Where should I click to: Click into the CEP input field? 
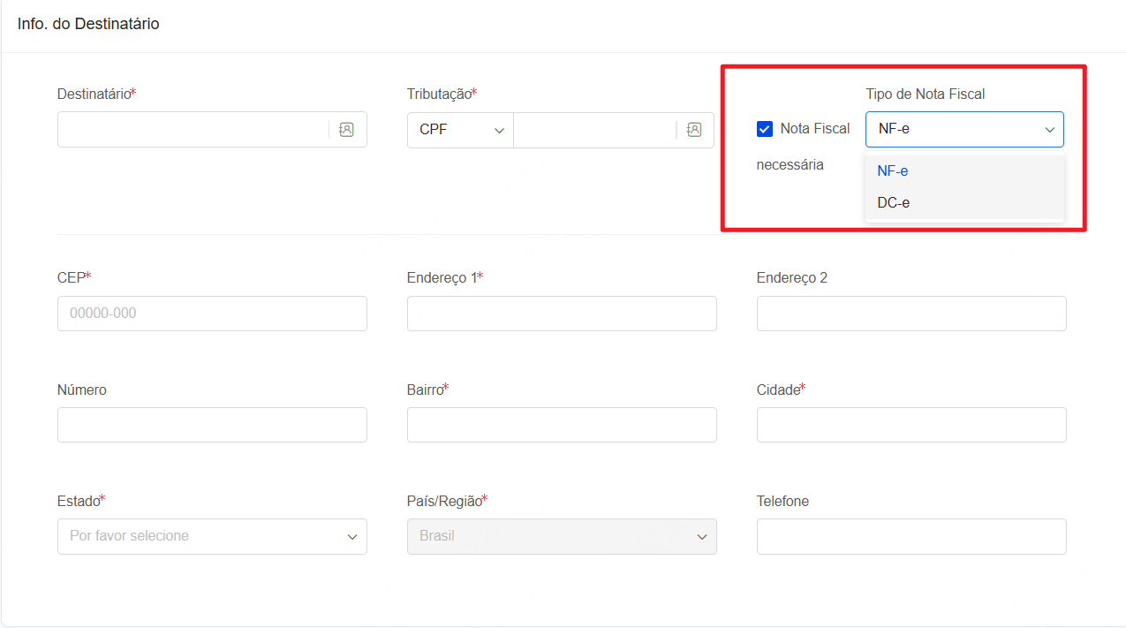click(x=212, y=314)
